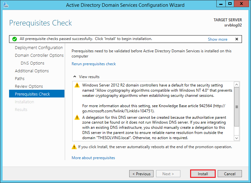
Task: Open the Review Options step
Action: (x=29, y=86)
